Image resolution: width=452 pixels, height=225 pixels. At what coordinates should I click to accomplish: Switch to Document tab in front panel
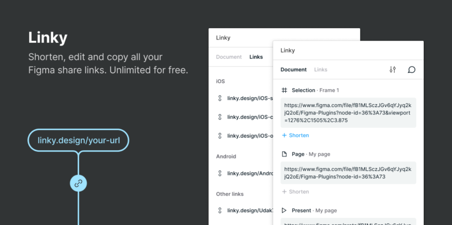coord(294,69)
